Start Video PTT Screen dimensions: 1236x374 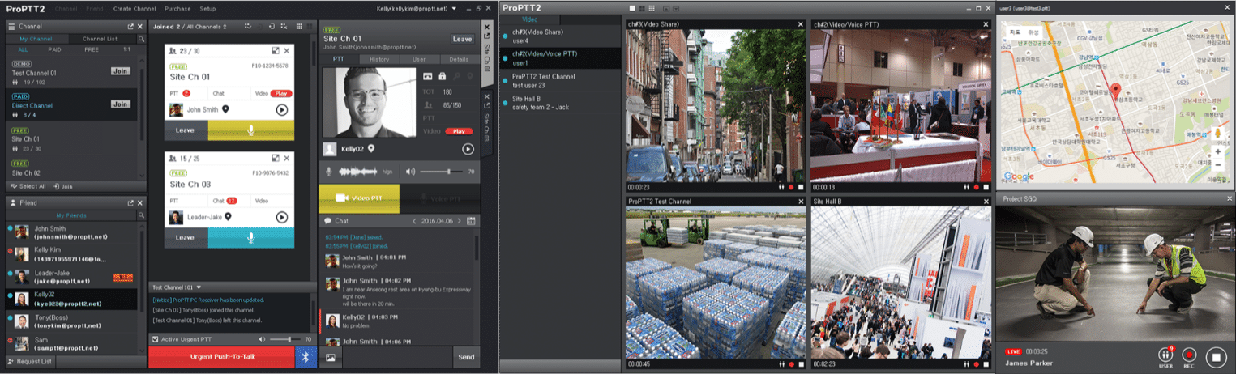359,198
